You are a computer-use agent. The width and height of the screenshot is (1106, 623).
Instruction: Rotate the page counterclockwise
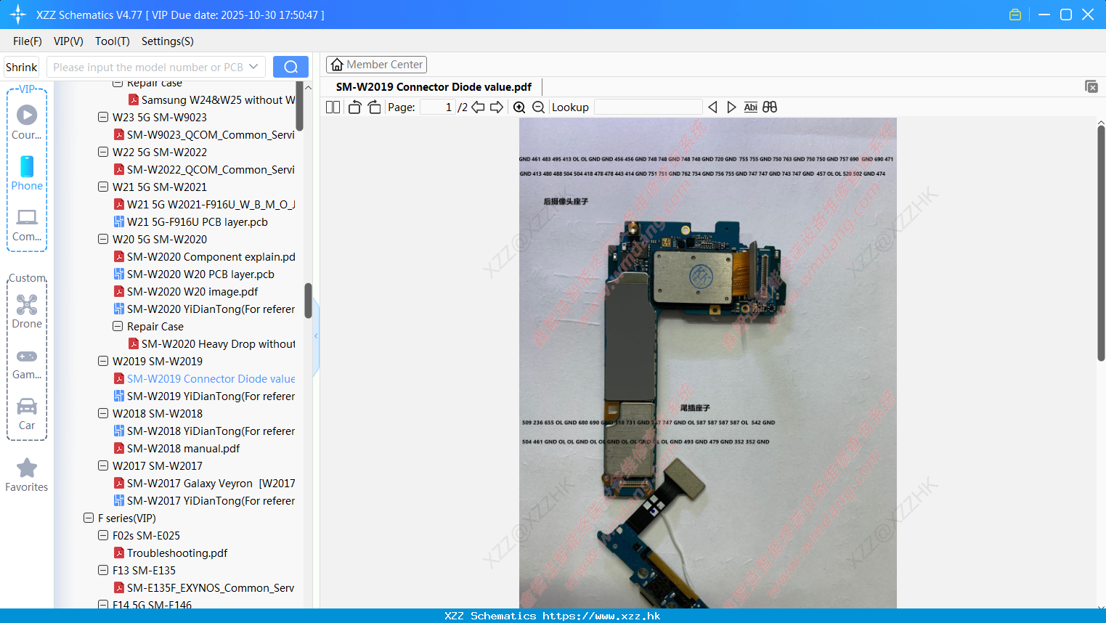click(355, 107)
